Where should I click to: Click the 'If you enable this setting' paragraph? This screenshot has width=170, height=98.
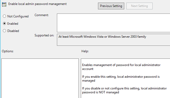121,79
